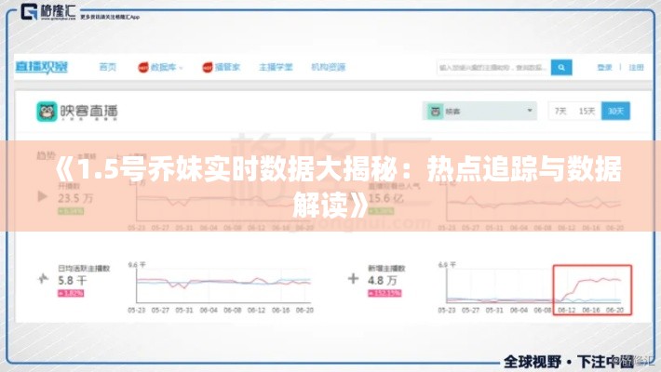Click the blue search magnifier button
The image size is (661, 372).
pyautogui.click(x=561, y=67)
